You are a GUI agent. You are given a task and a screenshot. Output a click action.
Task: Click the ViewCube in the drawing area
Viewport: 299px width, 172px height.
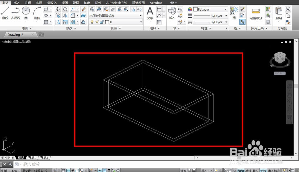click(280, 58)
